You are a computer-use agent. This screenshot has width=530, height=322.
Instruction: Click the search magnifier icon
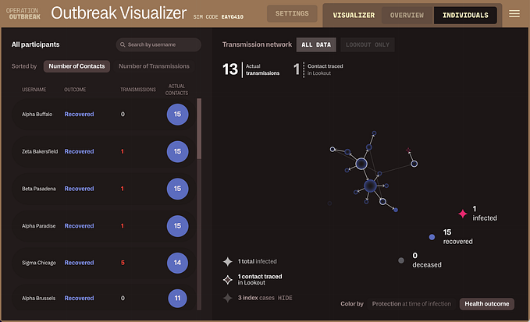[x=123, y=44]
